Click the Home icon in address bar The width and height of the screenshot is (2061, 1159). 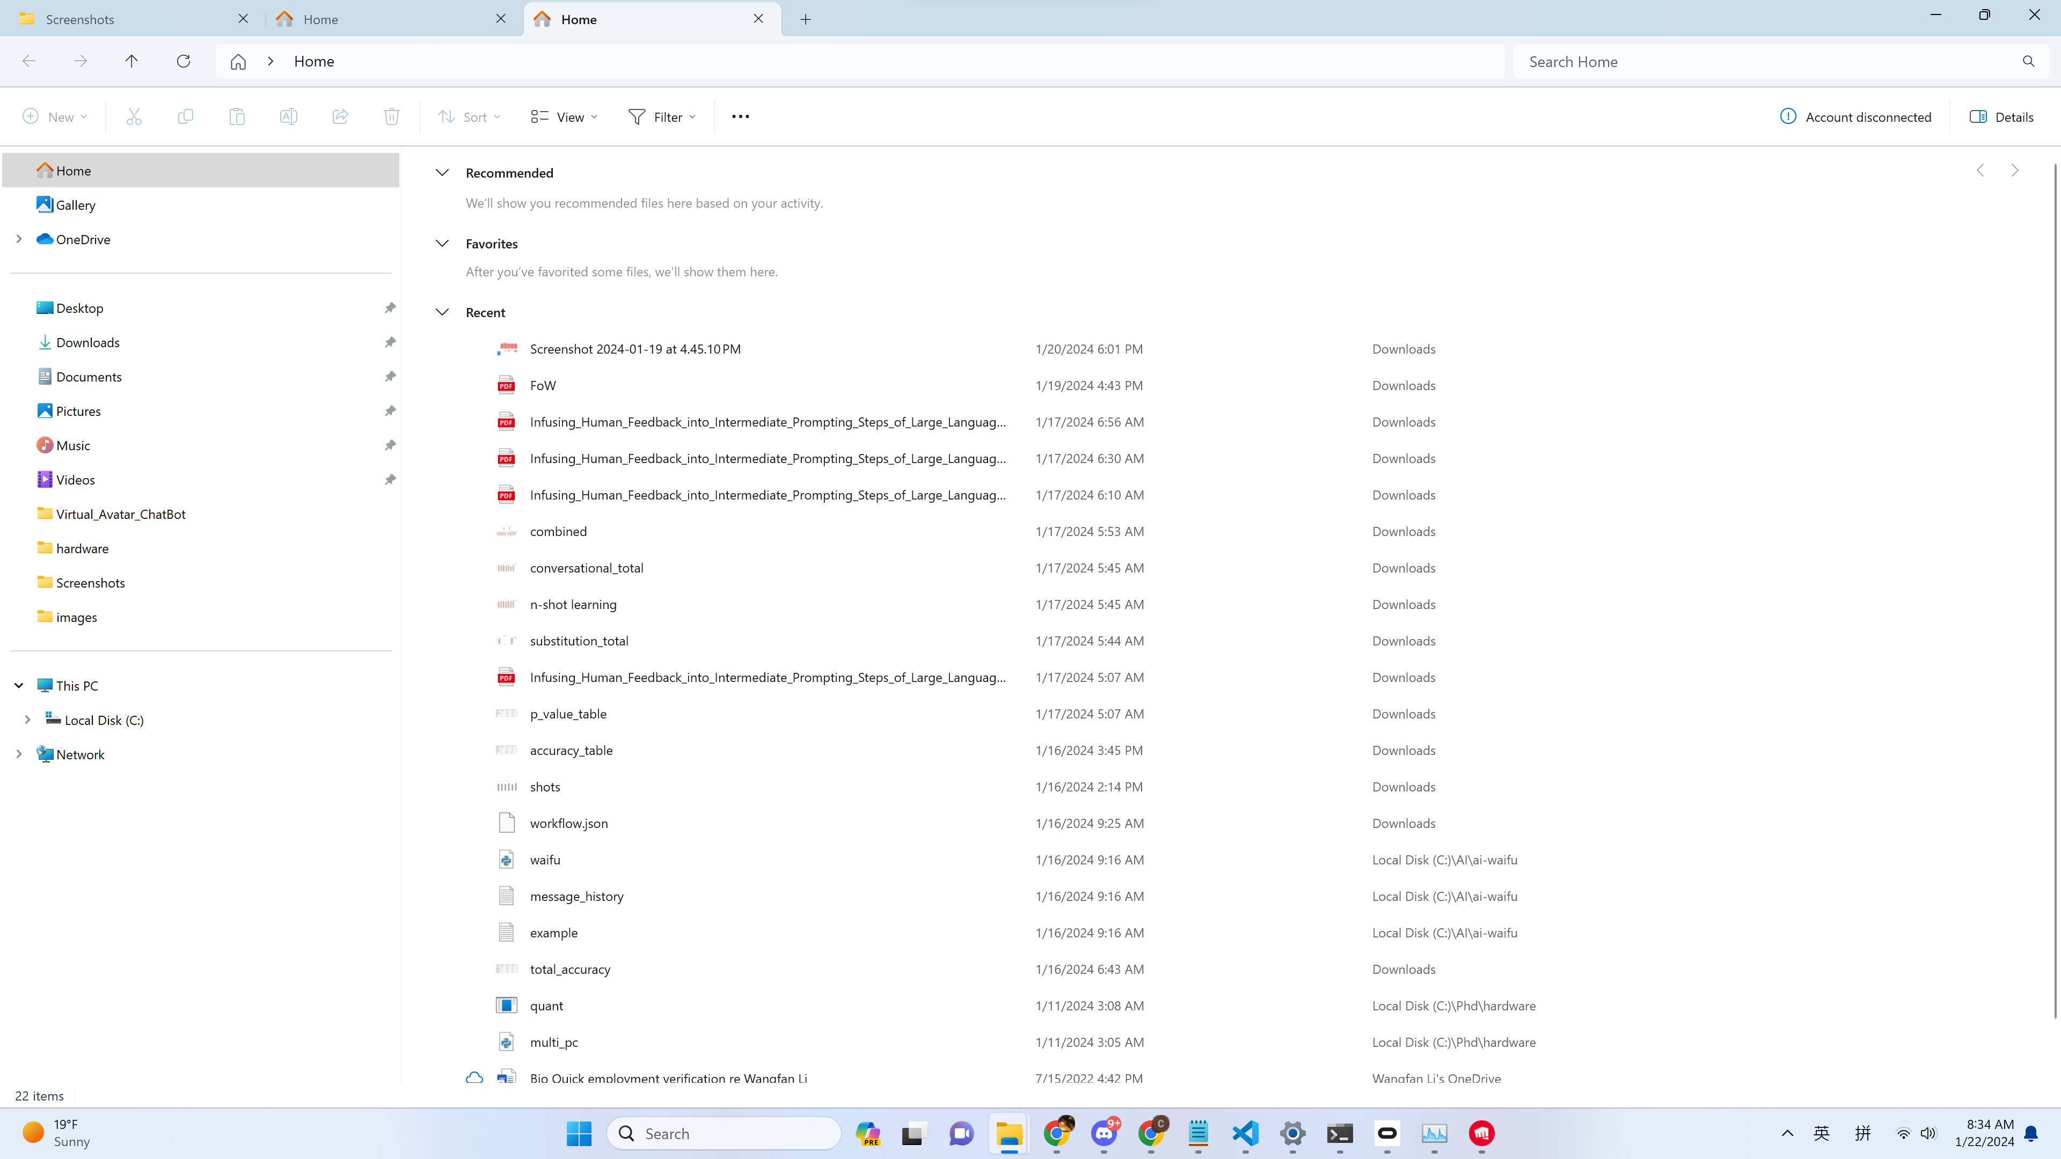[x=238, y=62]
